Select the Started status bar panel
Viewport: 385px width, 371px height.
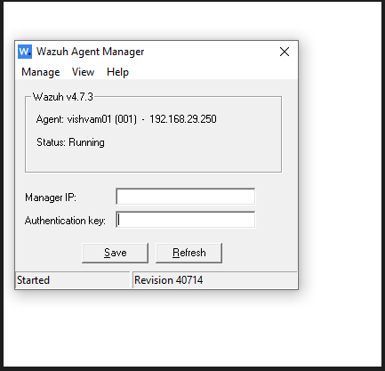coord(73,280)
